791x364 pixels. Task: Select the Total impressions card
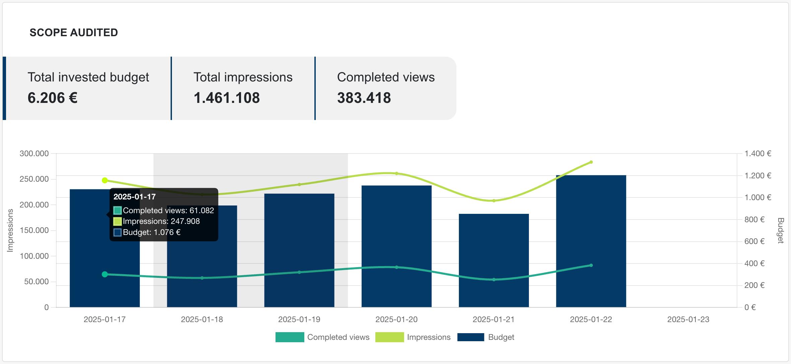click(243, 88)
